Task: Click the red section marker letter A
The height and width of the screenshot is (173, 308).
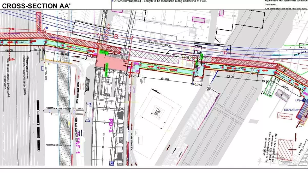Action: [44, 30]
